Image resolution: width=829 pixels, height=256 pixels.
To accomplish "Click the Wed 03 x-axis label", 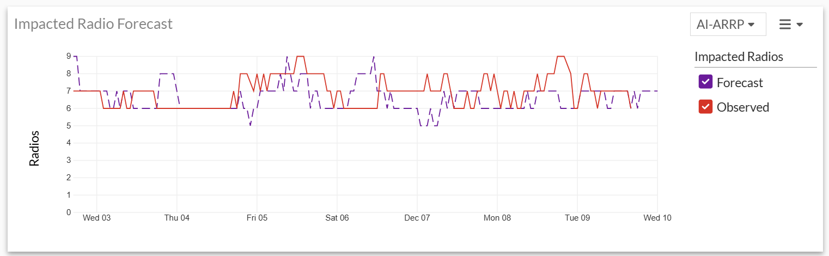I will (x=97, y=218).
